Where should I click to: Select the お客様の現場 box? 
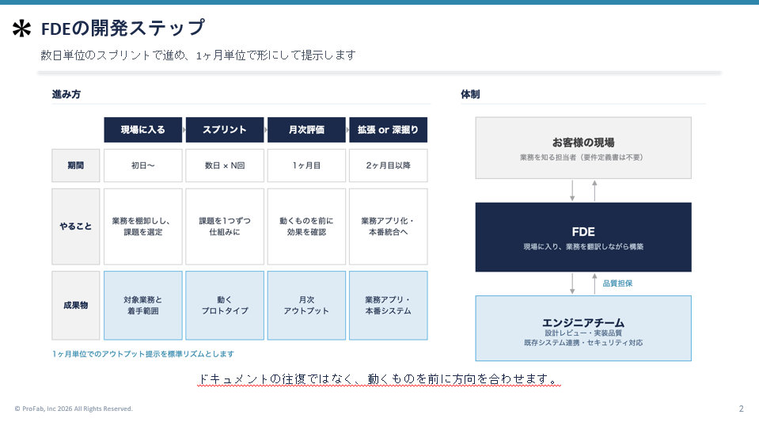click(583, 147)
